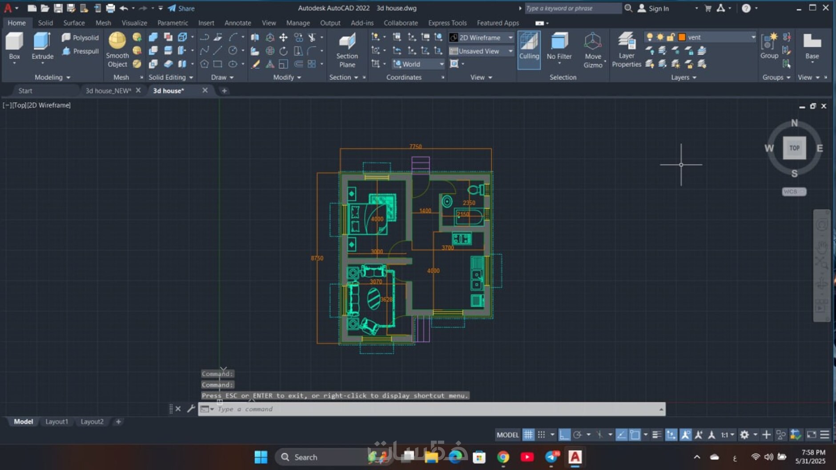Open the World coordinate system dropdown

click(418, 64)
